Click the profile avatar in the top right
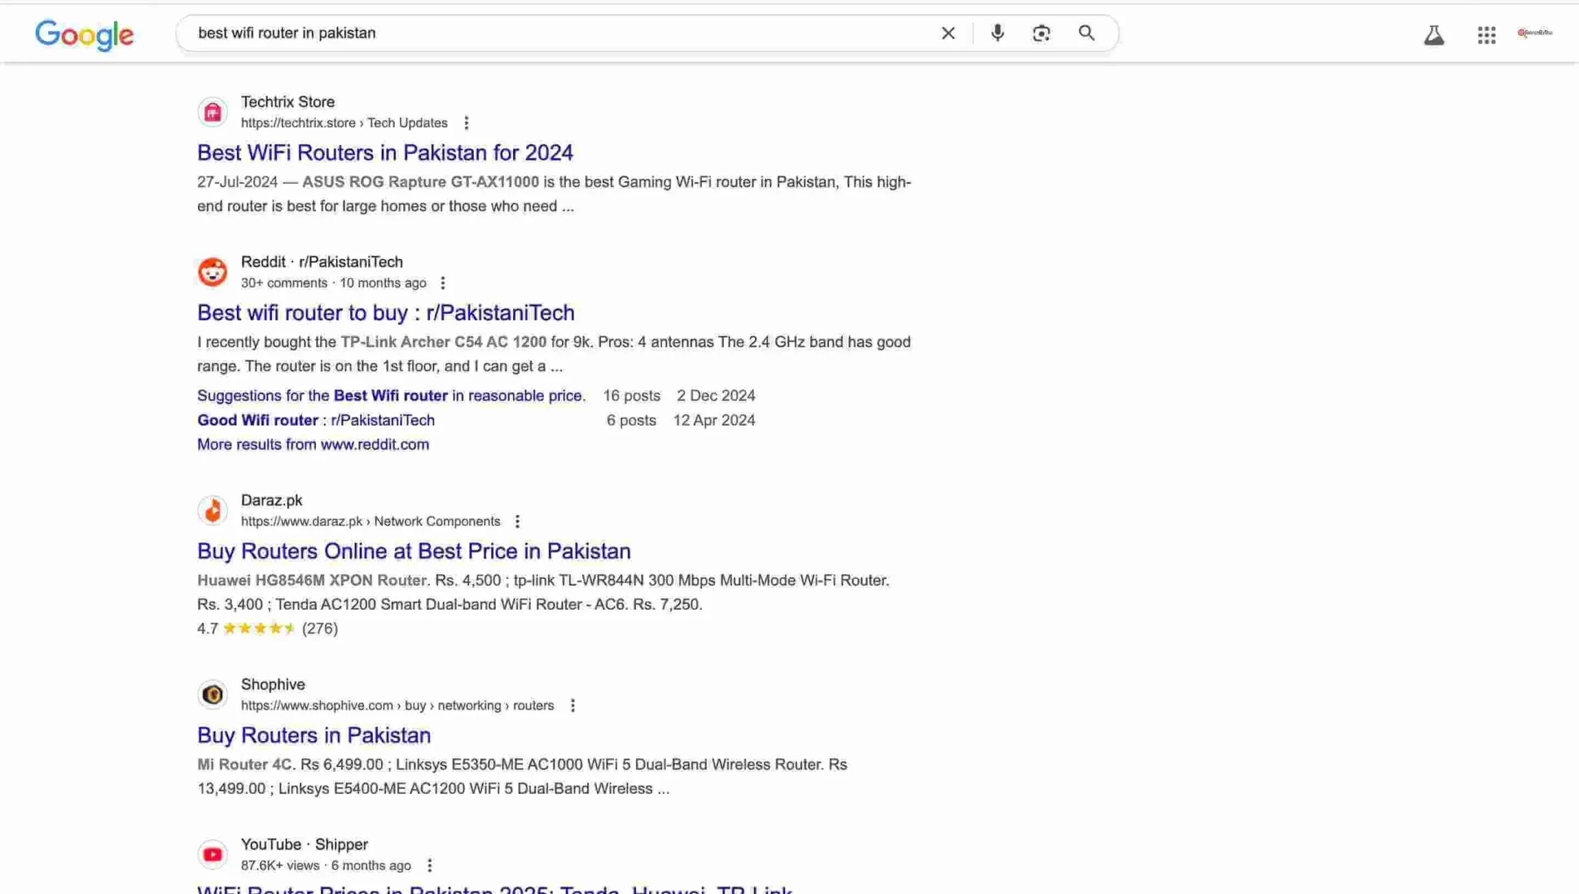The width and height of the screenshot is (1579, 894). point(1534,34)
